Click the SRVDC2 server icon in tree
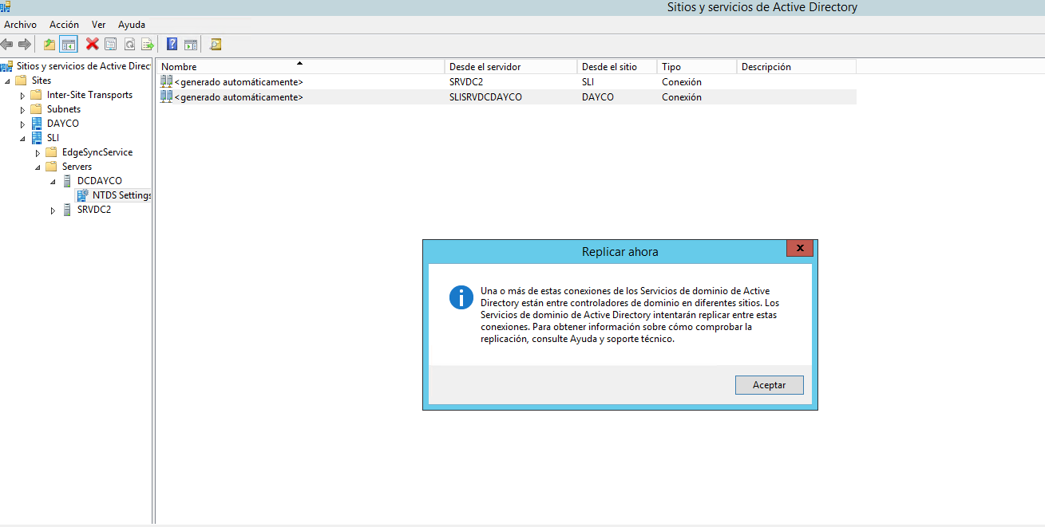 tap(67, 210)
